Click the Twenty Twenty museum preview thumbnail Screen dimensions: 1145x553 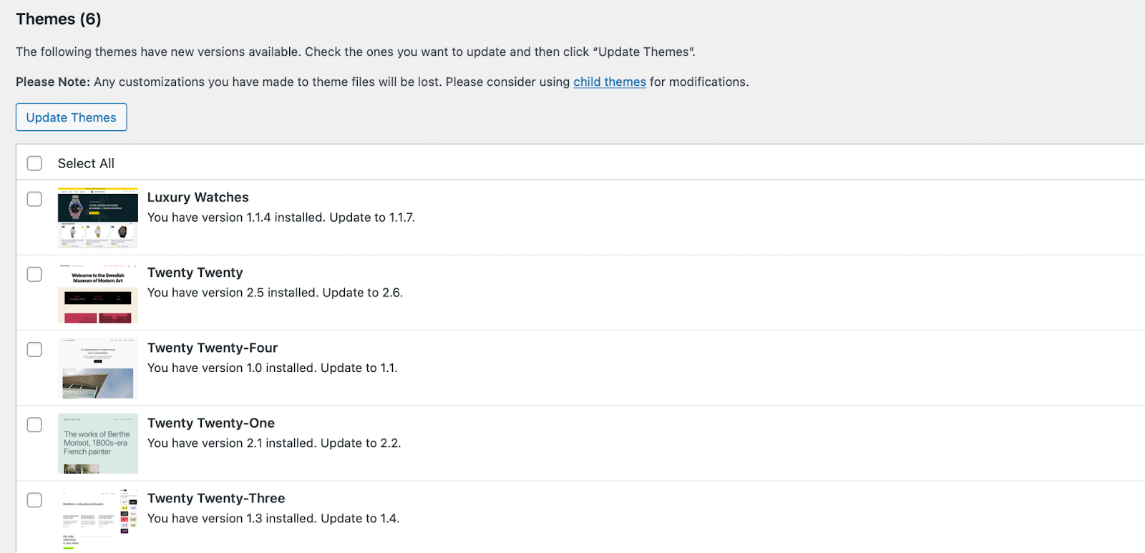click(x=97, y=293)
